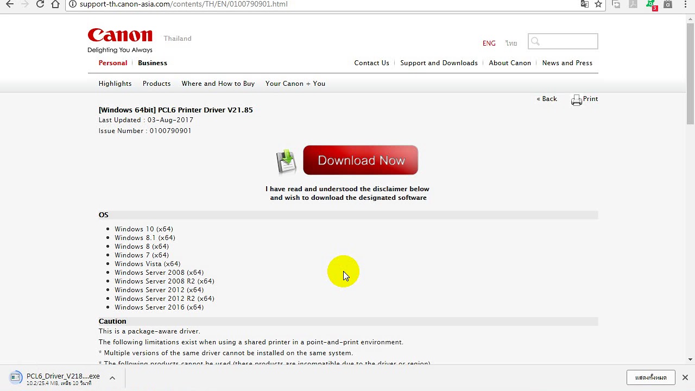Screen dimensions: 695x391
Task: Open Google Translate icon in address bar
Action: click(x=584, y=4)
